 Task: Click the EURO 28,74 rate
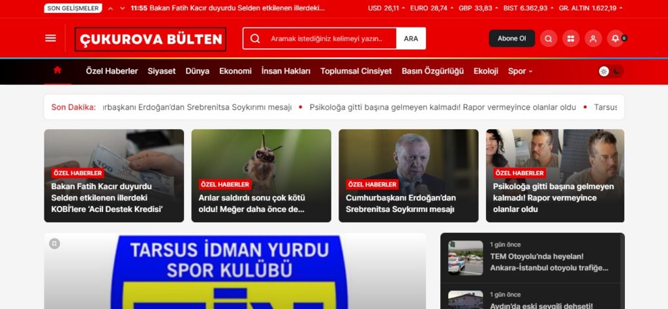[x=432, y=8]
